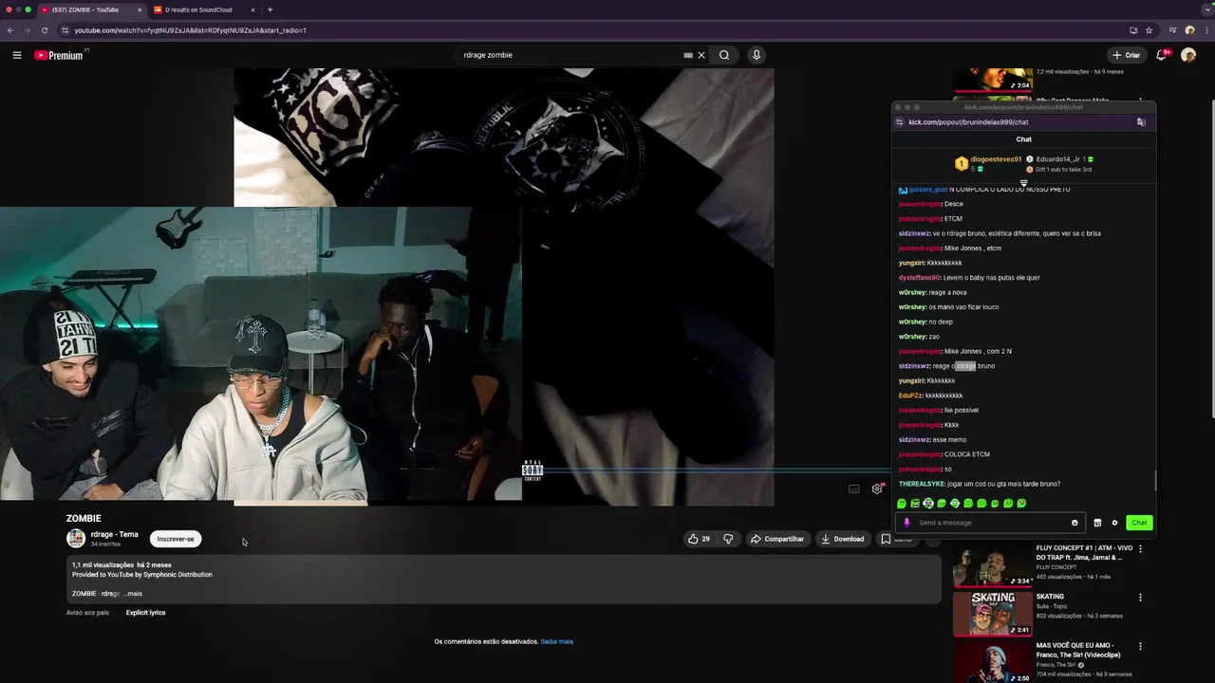Viewport: 1215px width, 683px height.
Task: Go to YouTube Premium home logo
Action: tap(61, 55)
